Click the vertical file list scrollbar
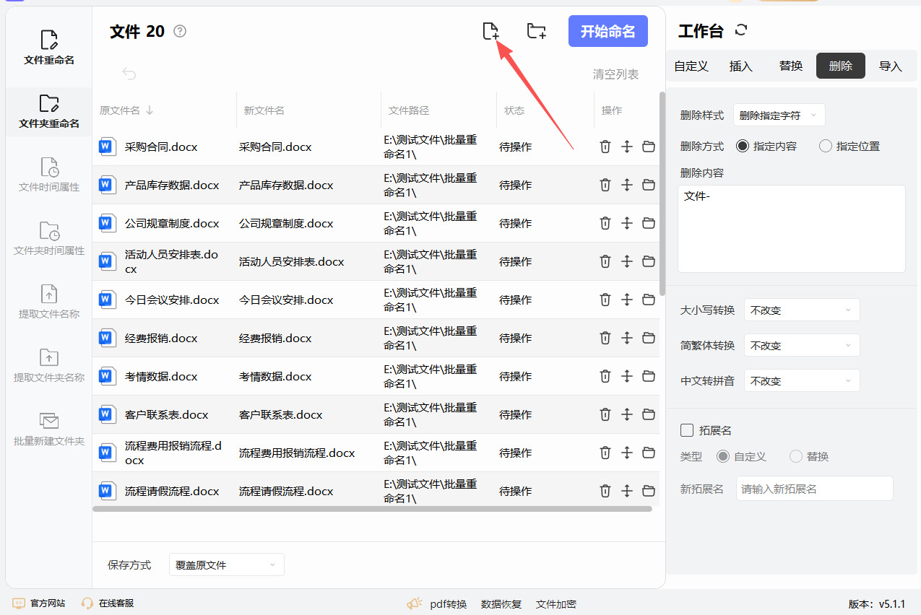The height and width of the screenshot is (615, 921). tap(662, 193)
